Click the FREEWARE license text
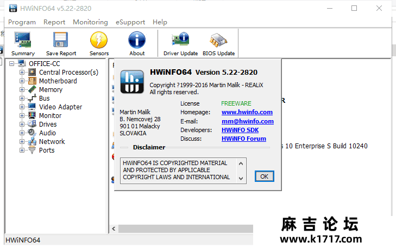 tap(236, 103)
